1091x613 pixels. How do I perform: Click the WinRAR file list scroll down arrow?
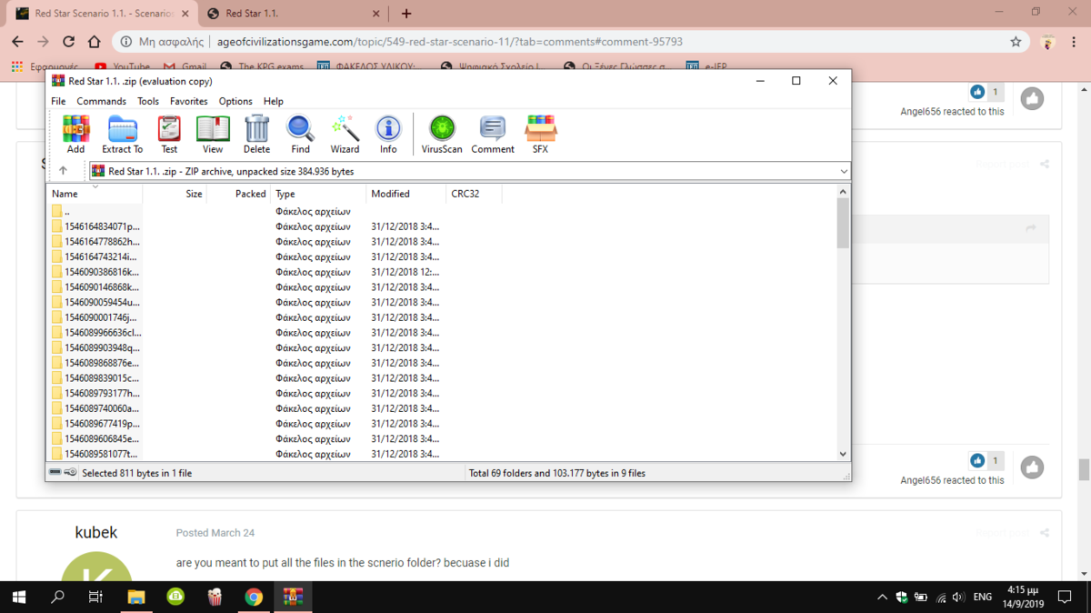pos(843,454)
